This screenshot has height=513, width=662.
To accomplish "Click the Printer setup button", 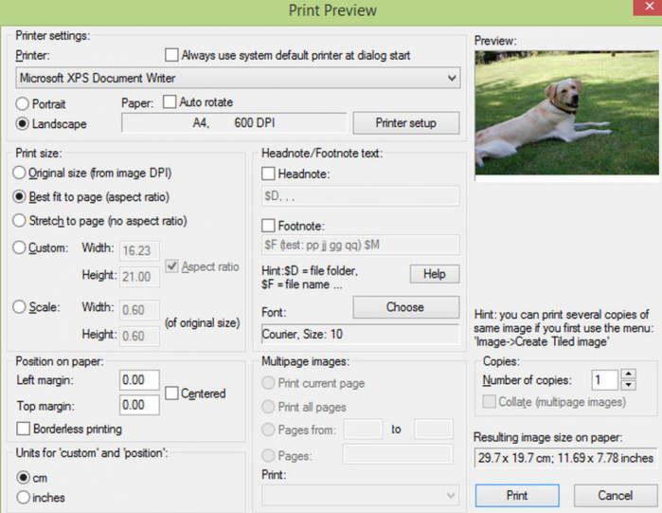I will click(x=405, y=123).
